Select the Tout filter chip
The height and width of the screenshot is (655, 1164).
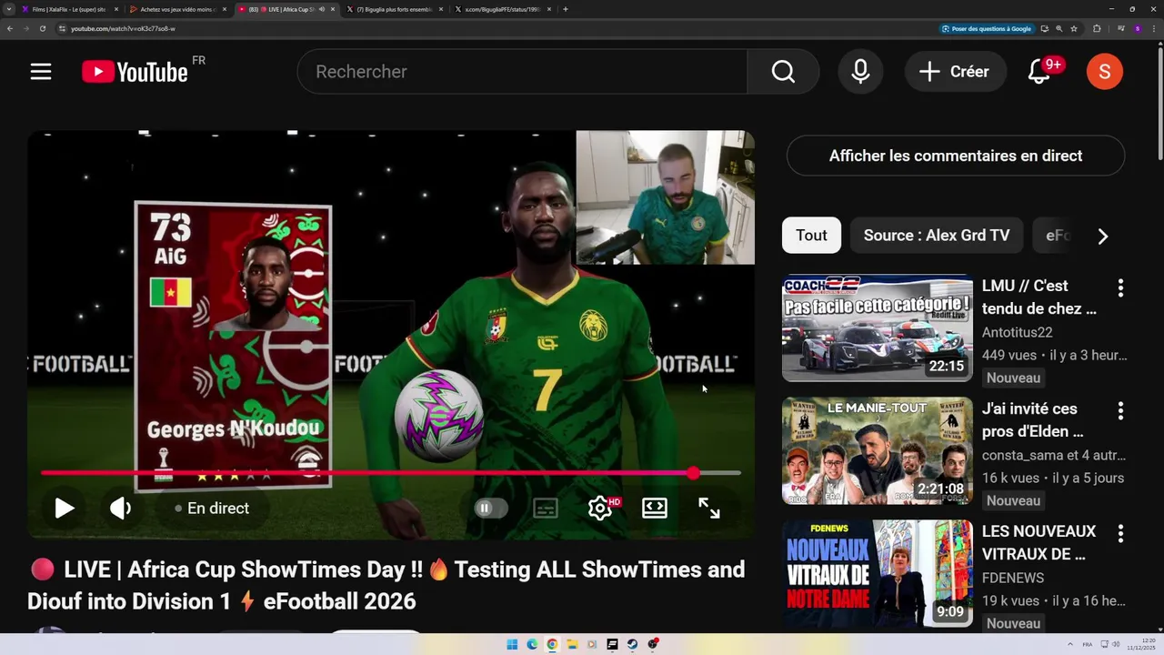point(811,236)
